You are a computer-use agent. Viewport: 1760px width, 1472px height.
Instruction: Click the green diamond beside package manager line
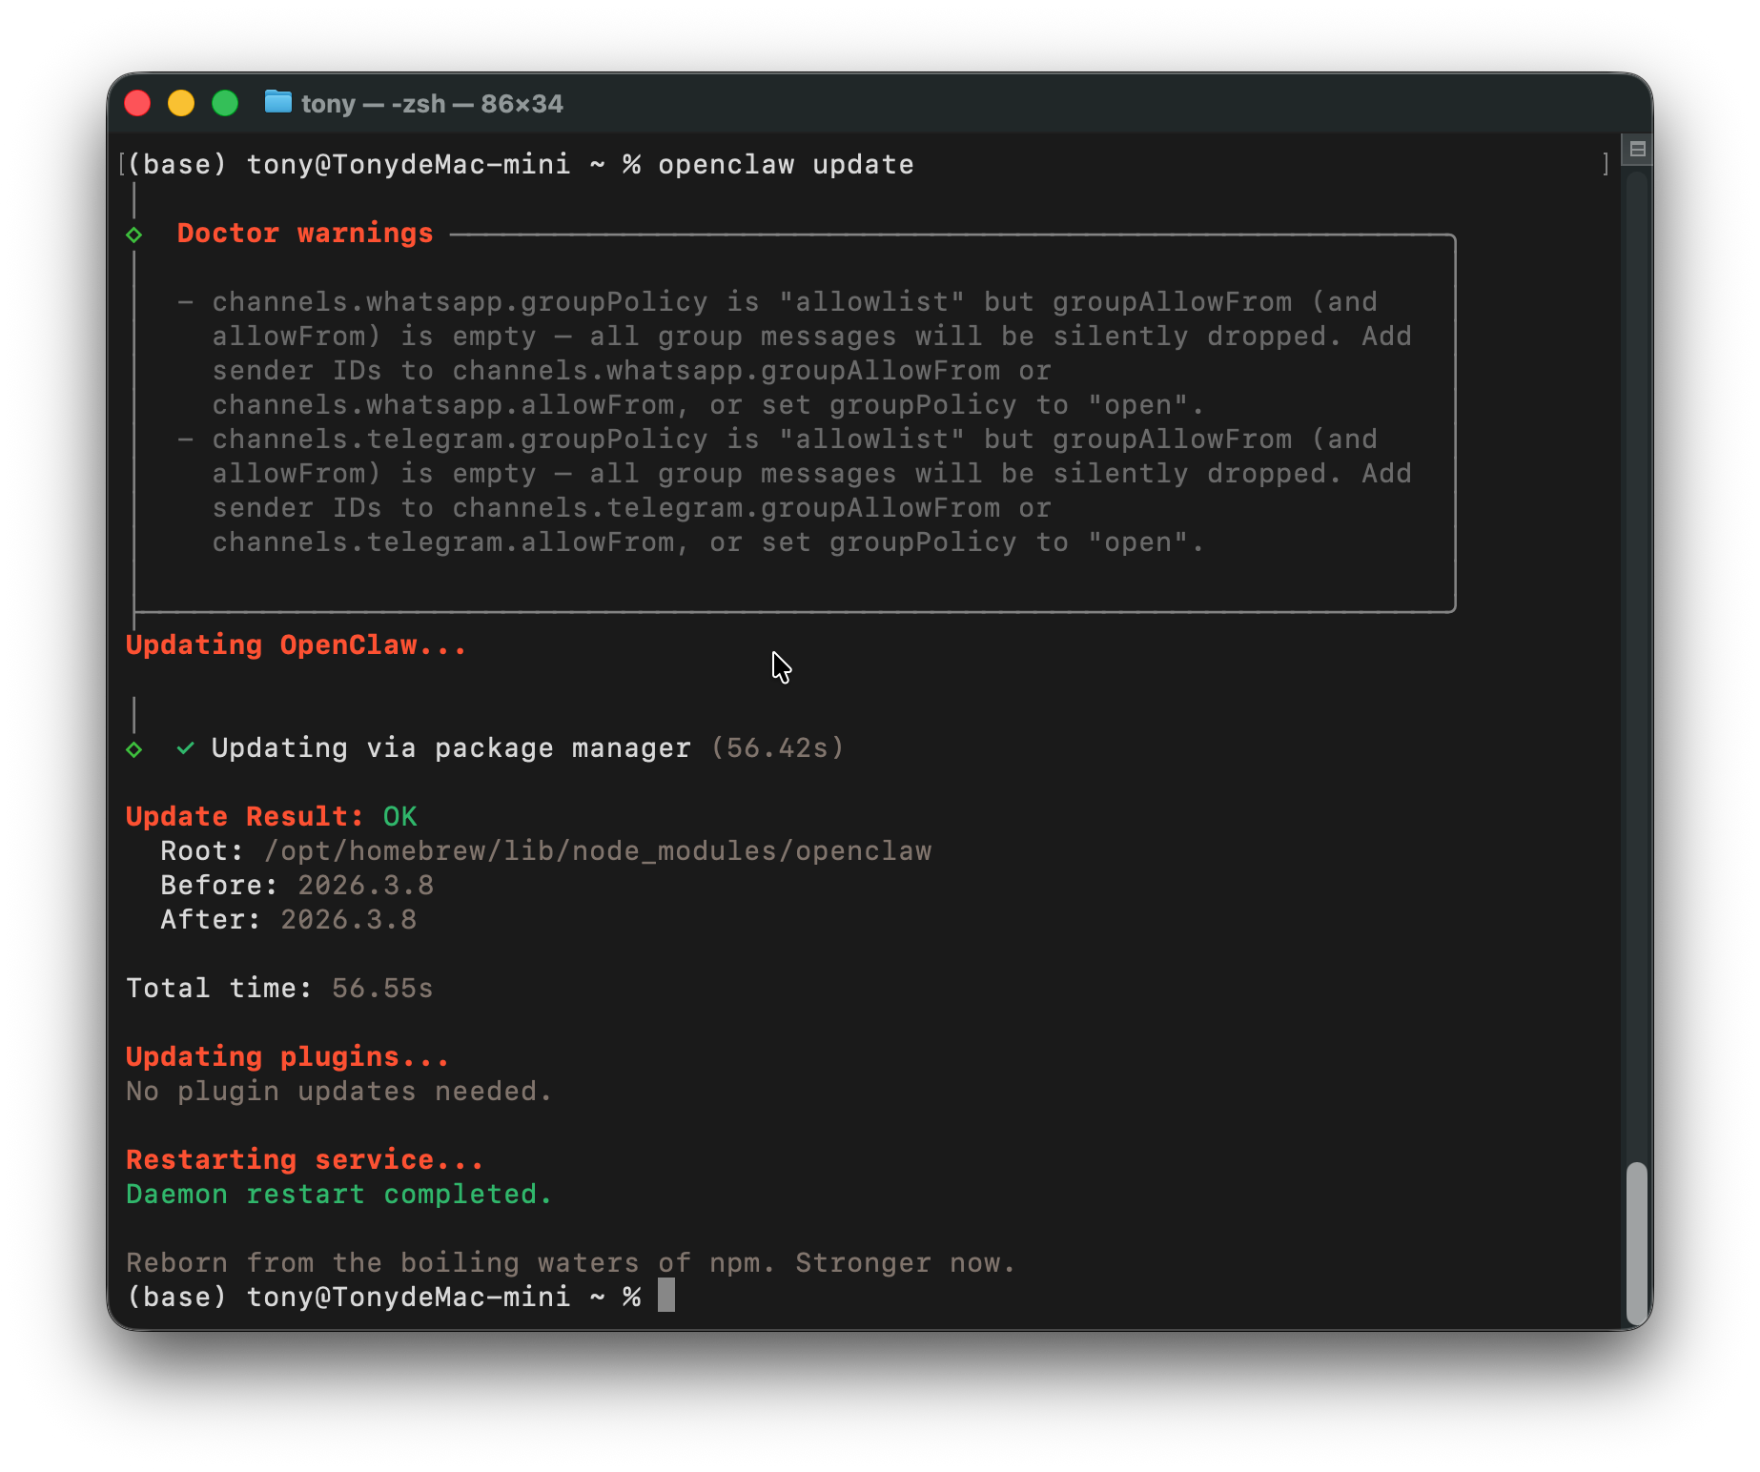(134, 749)
